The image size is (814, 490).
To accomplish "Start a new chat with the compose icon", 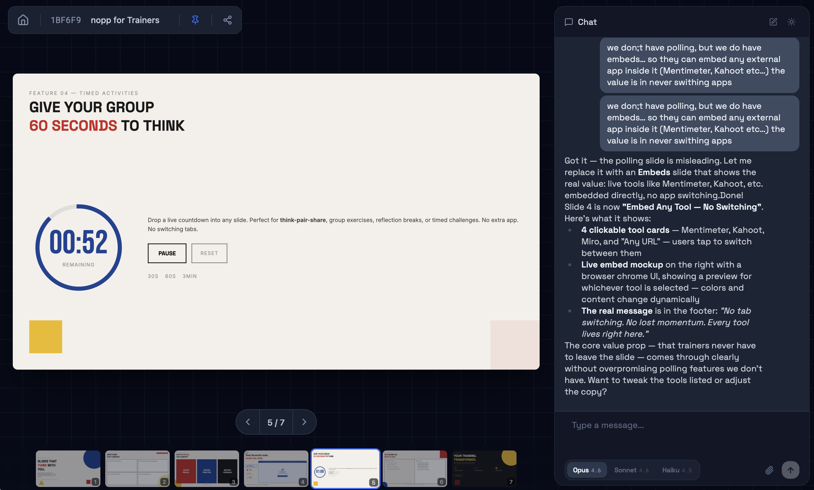I will (x=773, y=22).
